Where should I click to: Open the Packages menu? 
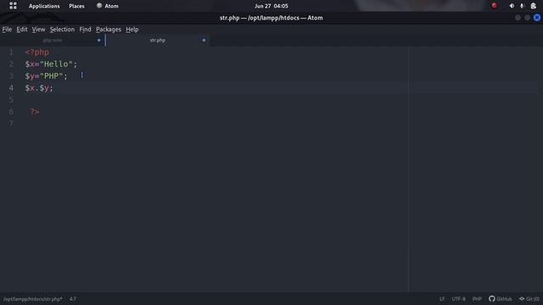pyautogui.click(x=109, y=30)
